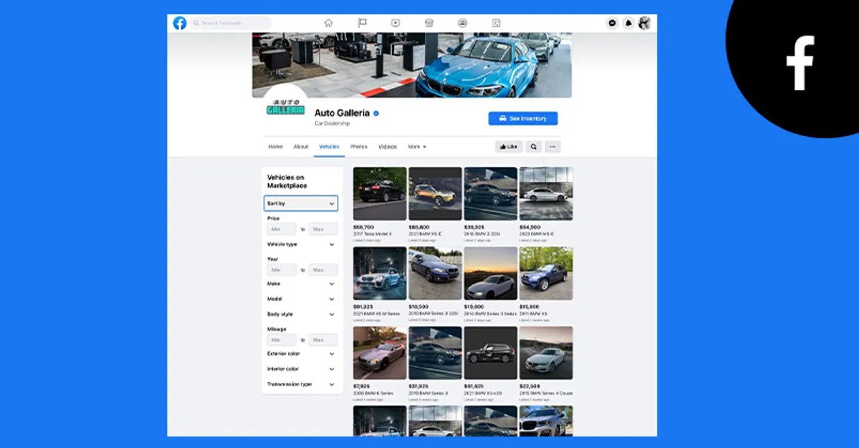The image size is (859, 448).
Task: Expand the Make filter
Action: 301,284
